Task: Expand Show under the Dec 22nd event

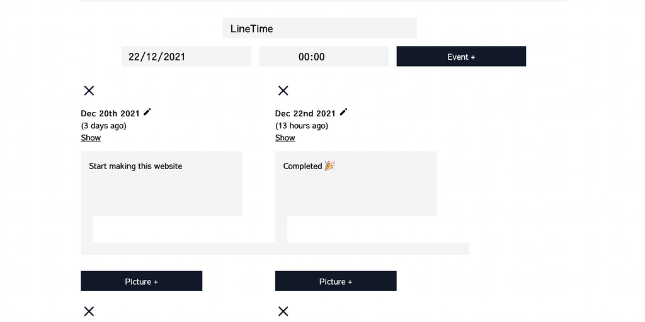Action: [x=285, y=138]
